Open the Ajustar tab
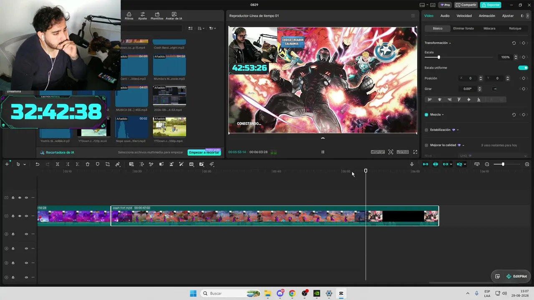This screenshot has width=534, height=300. 508,16
